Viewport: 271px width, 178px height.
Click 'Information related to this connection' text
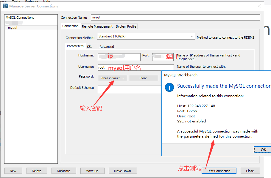tap(210, 96)
